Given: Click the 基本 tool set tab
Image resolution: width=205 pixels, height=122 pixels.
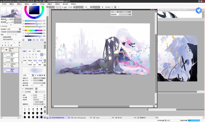Looking at the screenshot, I should [24, 51].
